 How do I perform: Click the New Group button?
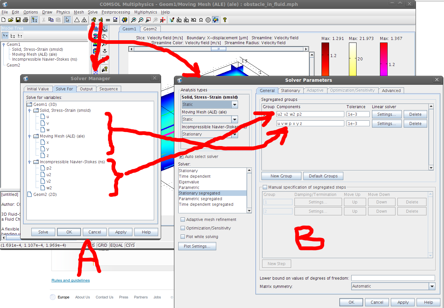(x=281, y=176)
